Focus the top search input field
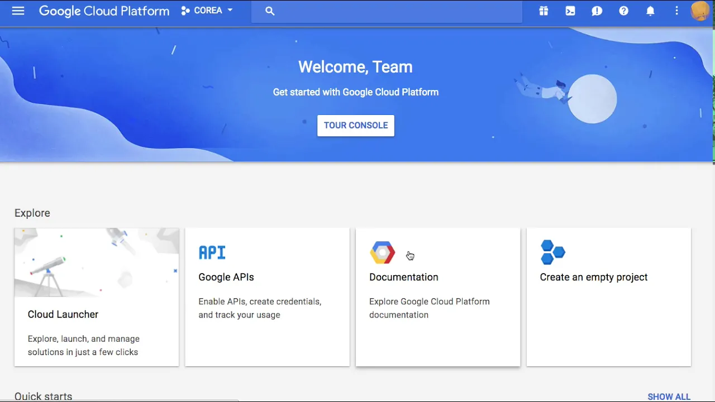Screen dimensions: 715x402 point(387,11)
